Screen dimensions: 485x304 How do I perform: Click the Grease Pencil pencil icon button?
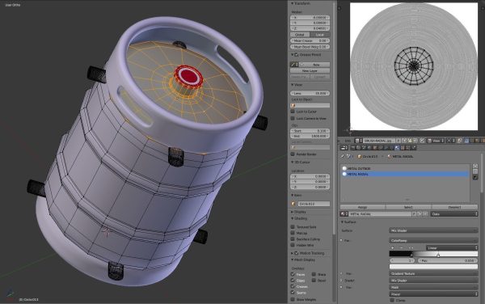tap(294, 65)
